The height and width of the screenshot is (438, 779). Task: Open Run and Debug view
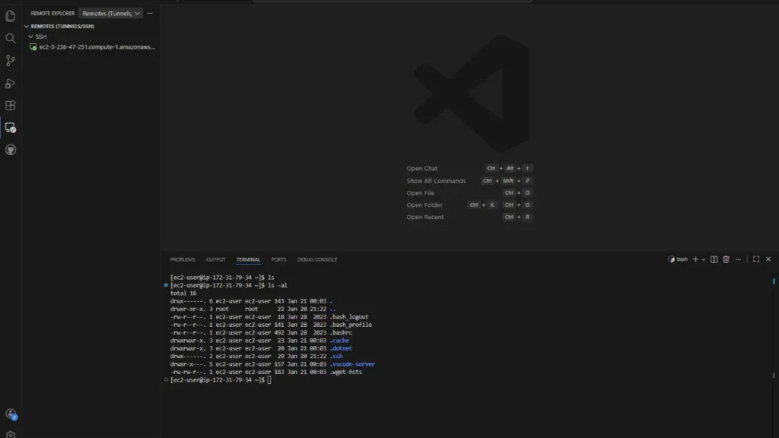[11, 84]
